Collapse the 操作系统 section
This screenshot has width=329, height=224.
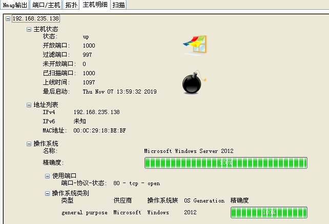click(29, 144)
